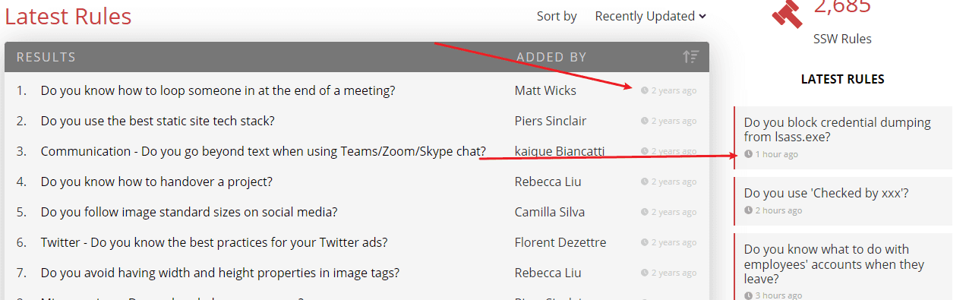Open 'Do you use Checked by xxx?' rule
966x300 pixels.
(826, 193)
